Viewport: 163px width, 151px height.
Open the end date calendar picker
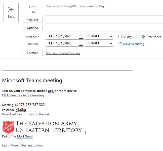[x=81, y=44]
